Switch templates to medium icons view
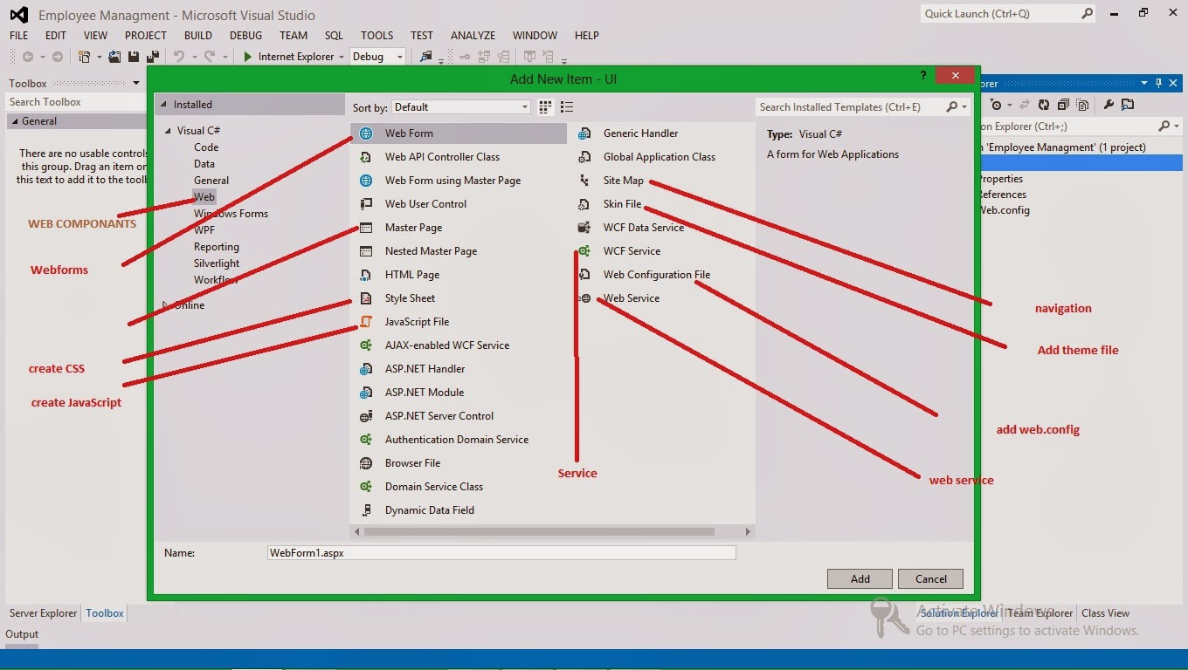The image size is (1188, 670). (543, 106)
